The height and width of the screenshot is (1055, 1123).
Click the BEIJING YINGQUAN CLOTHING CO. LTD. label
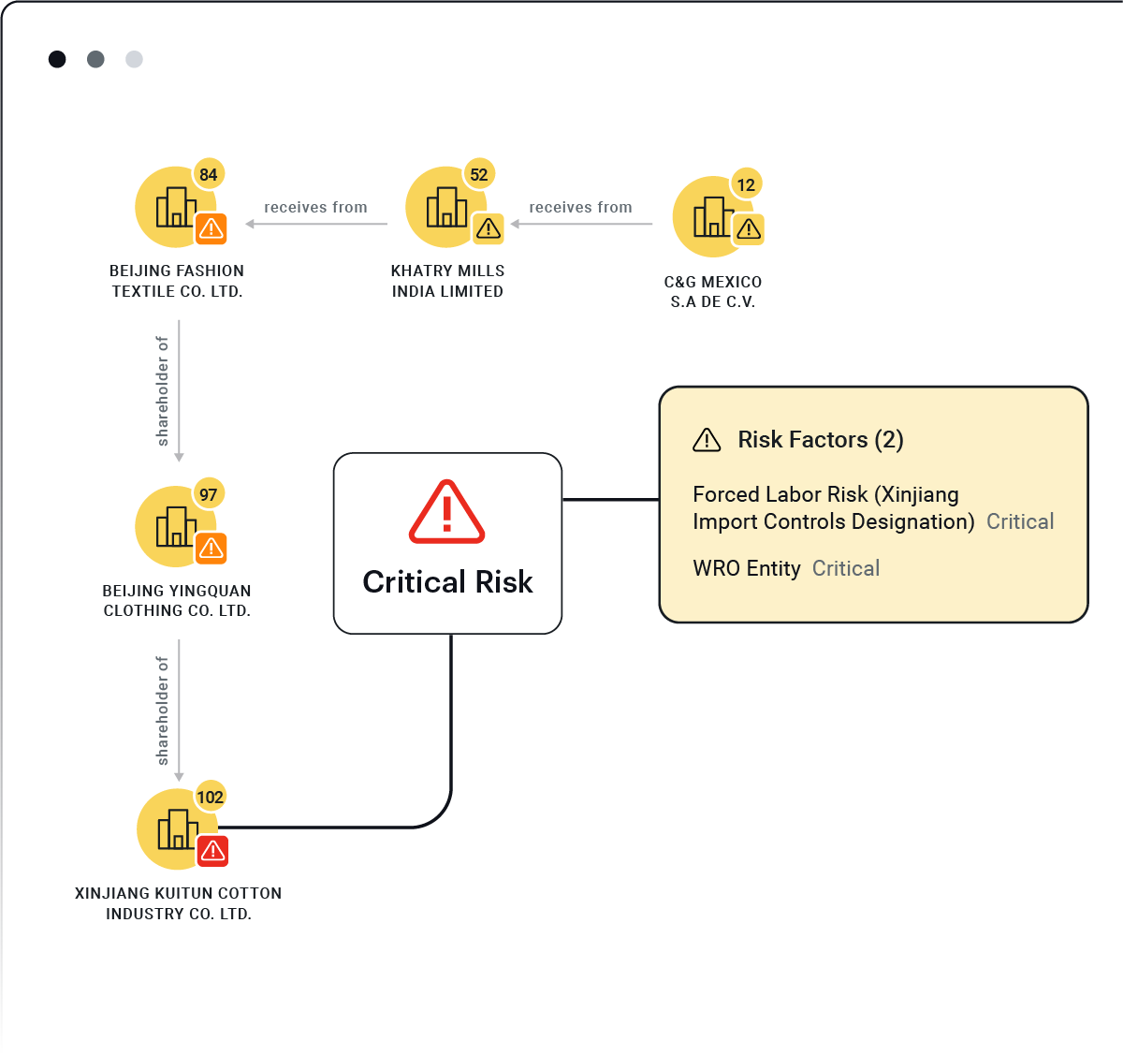point(177,600)
